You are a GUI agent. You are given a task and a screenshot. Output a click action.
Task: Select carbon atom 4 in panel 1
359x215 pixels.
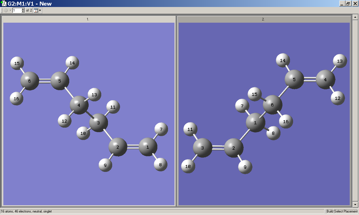79,105
